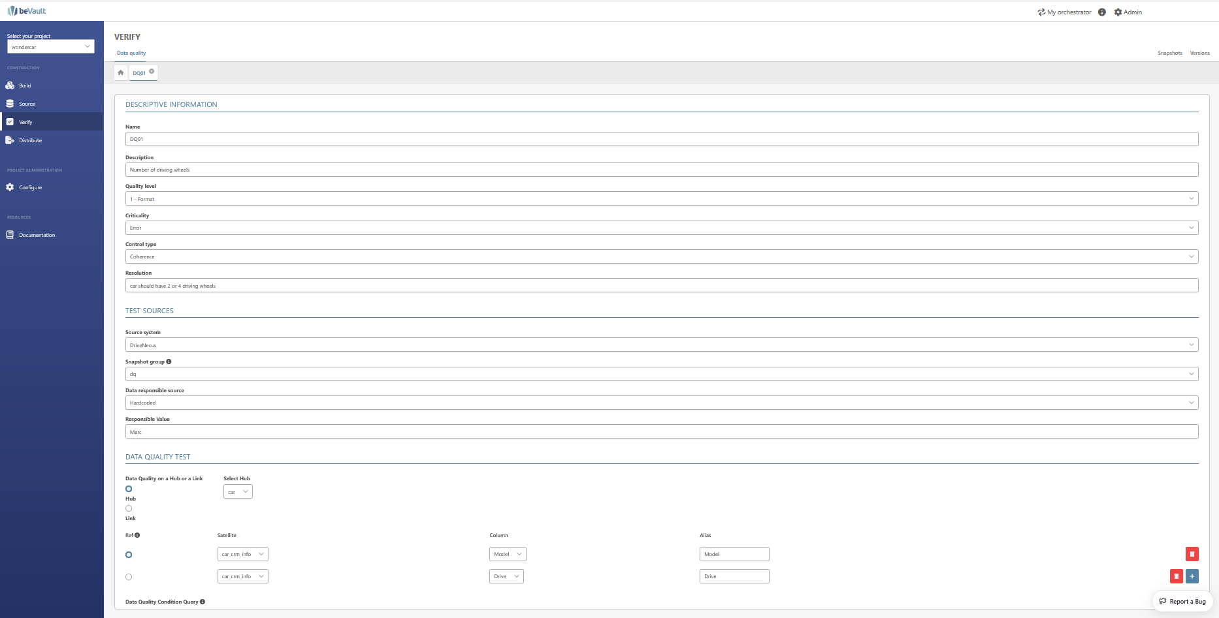This screenshot has width=1219, height=618.
Task: Click the Report a Bug button
Action: click(x=1182, y=602)
